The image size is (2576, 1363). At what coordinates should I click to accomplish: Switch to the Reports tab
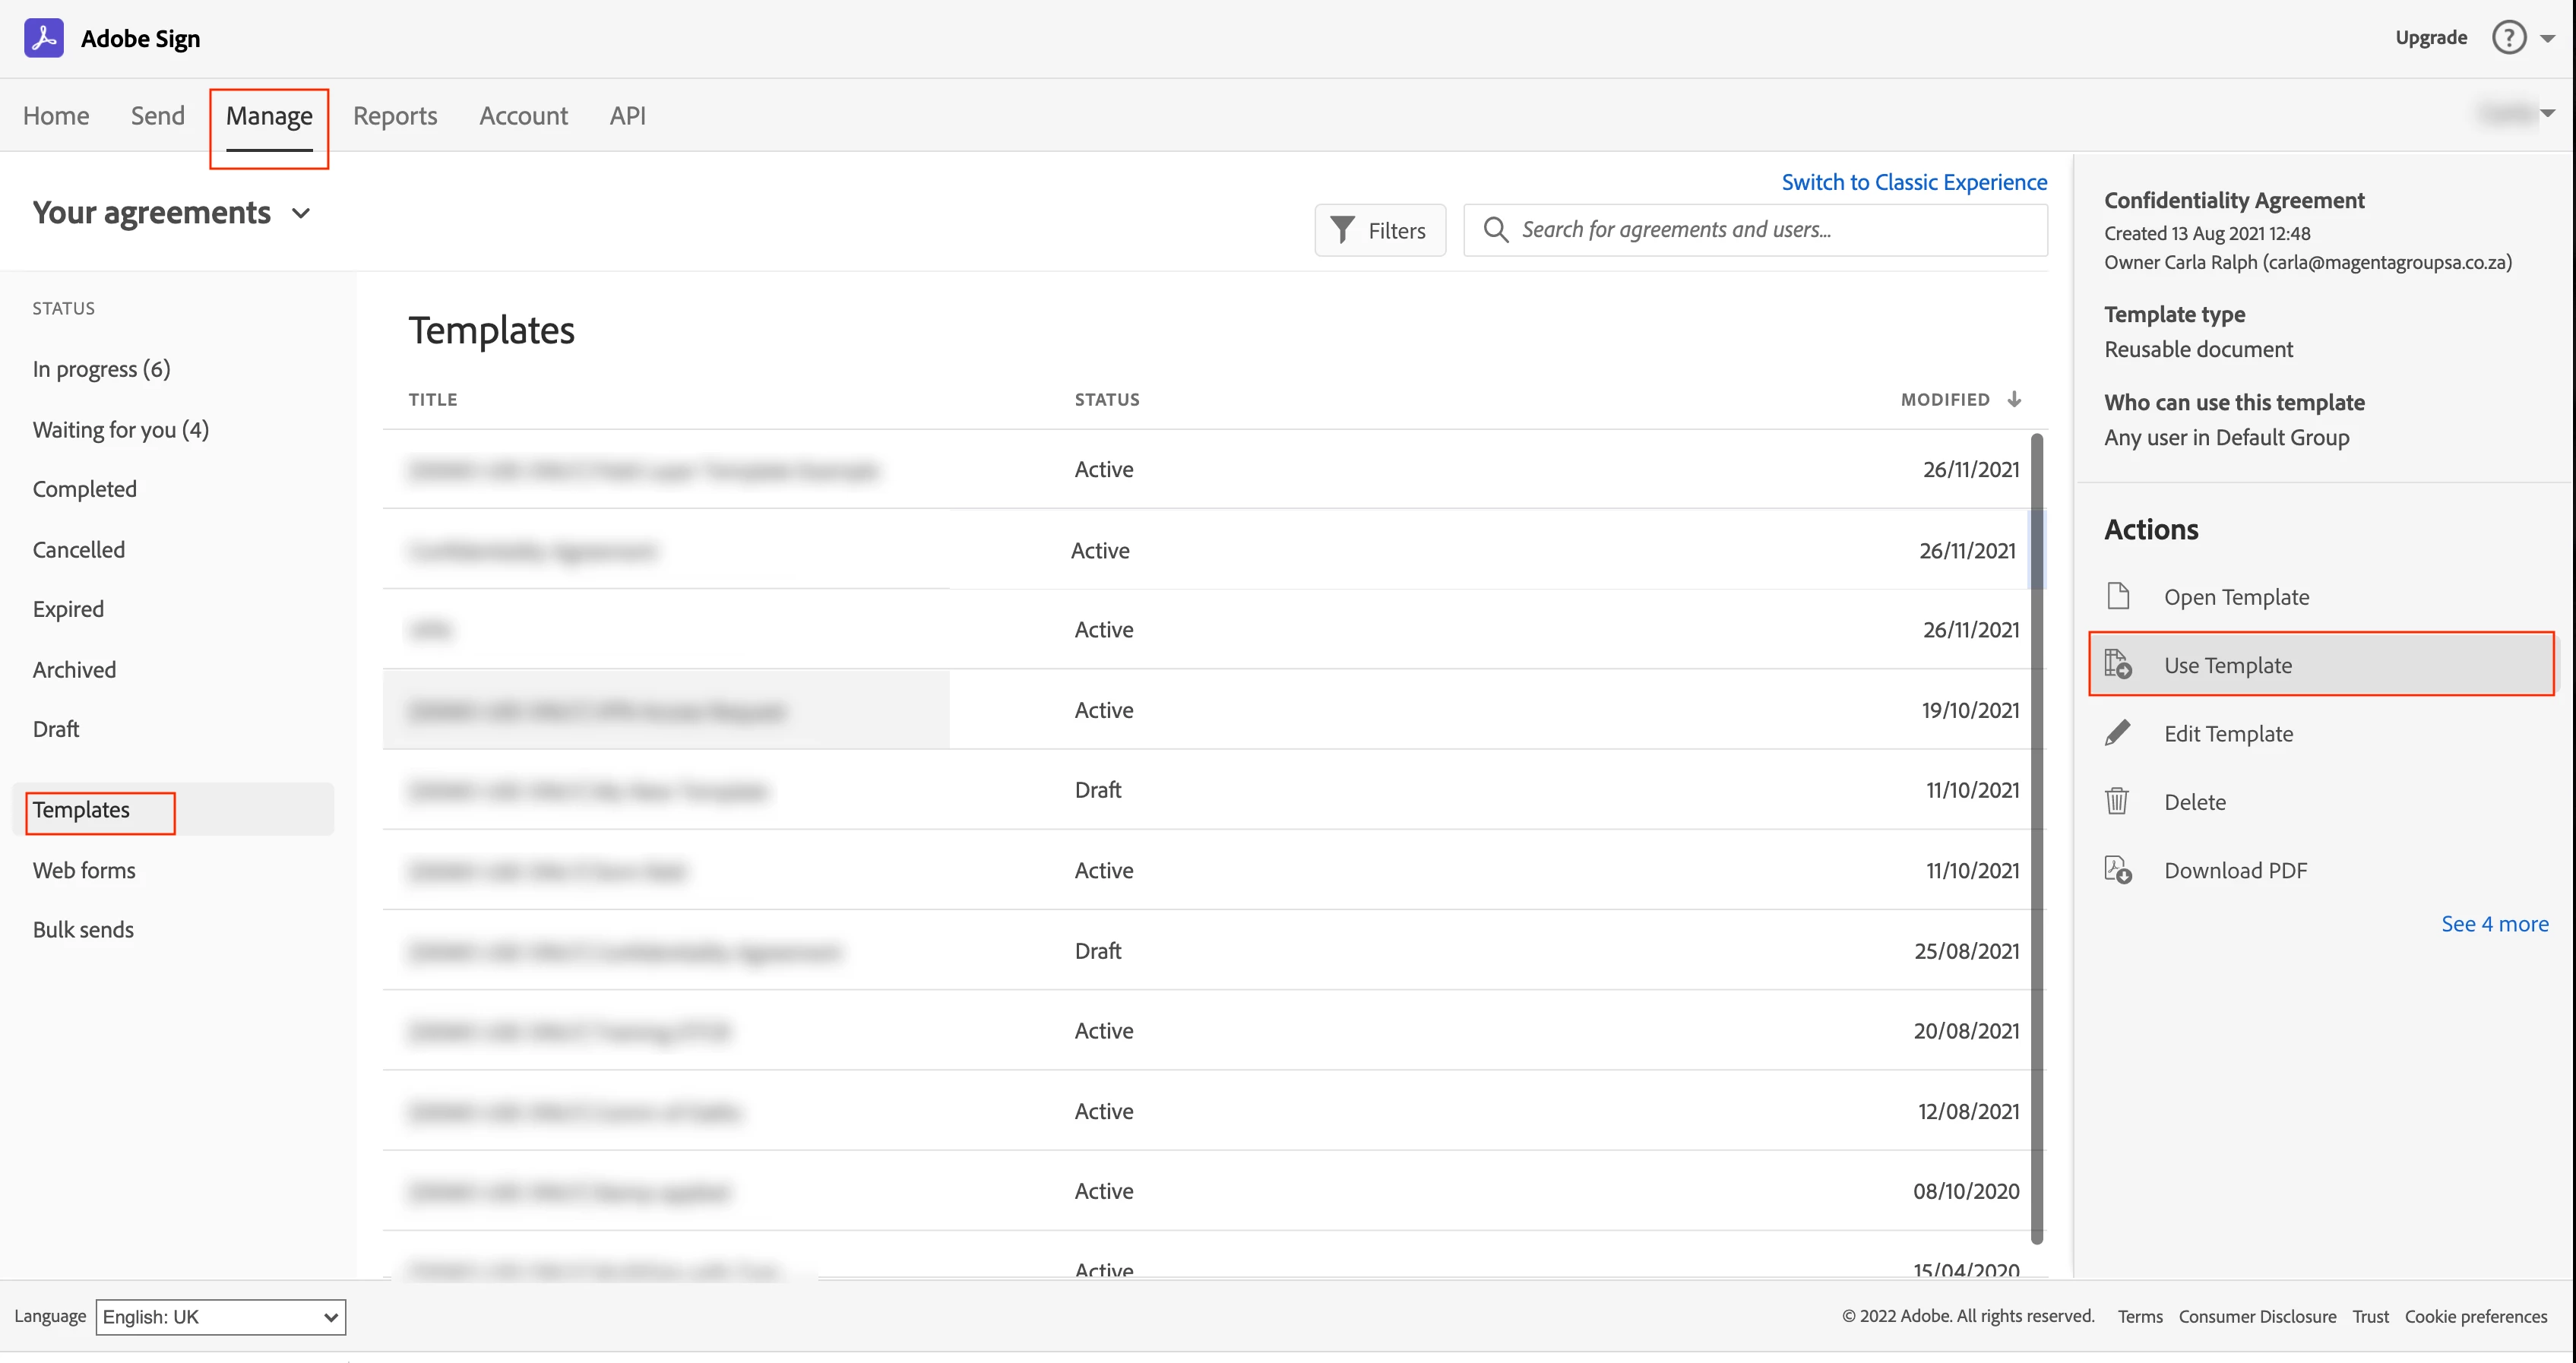(x=395, y=116)
